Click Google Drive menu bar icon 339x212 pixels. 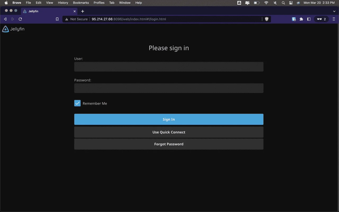click(239, 3)
